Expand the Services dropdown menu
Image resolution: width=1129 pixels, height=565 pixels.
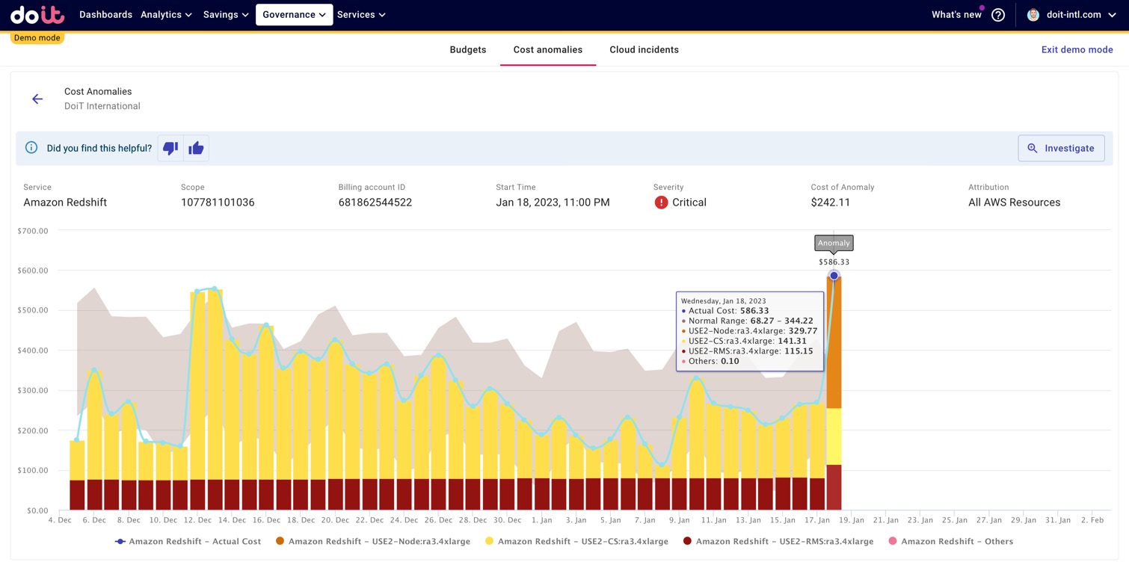coord(361,15)
